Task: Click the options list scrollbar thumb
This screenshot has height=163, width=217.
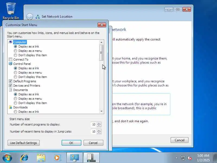Action: (x=101, y=53)
